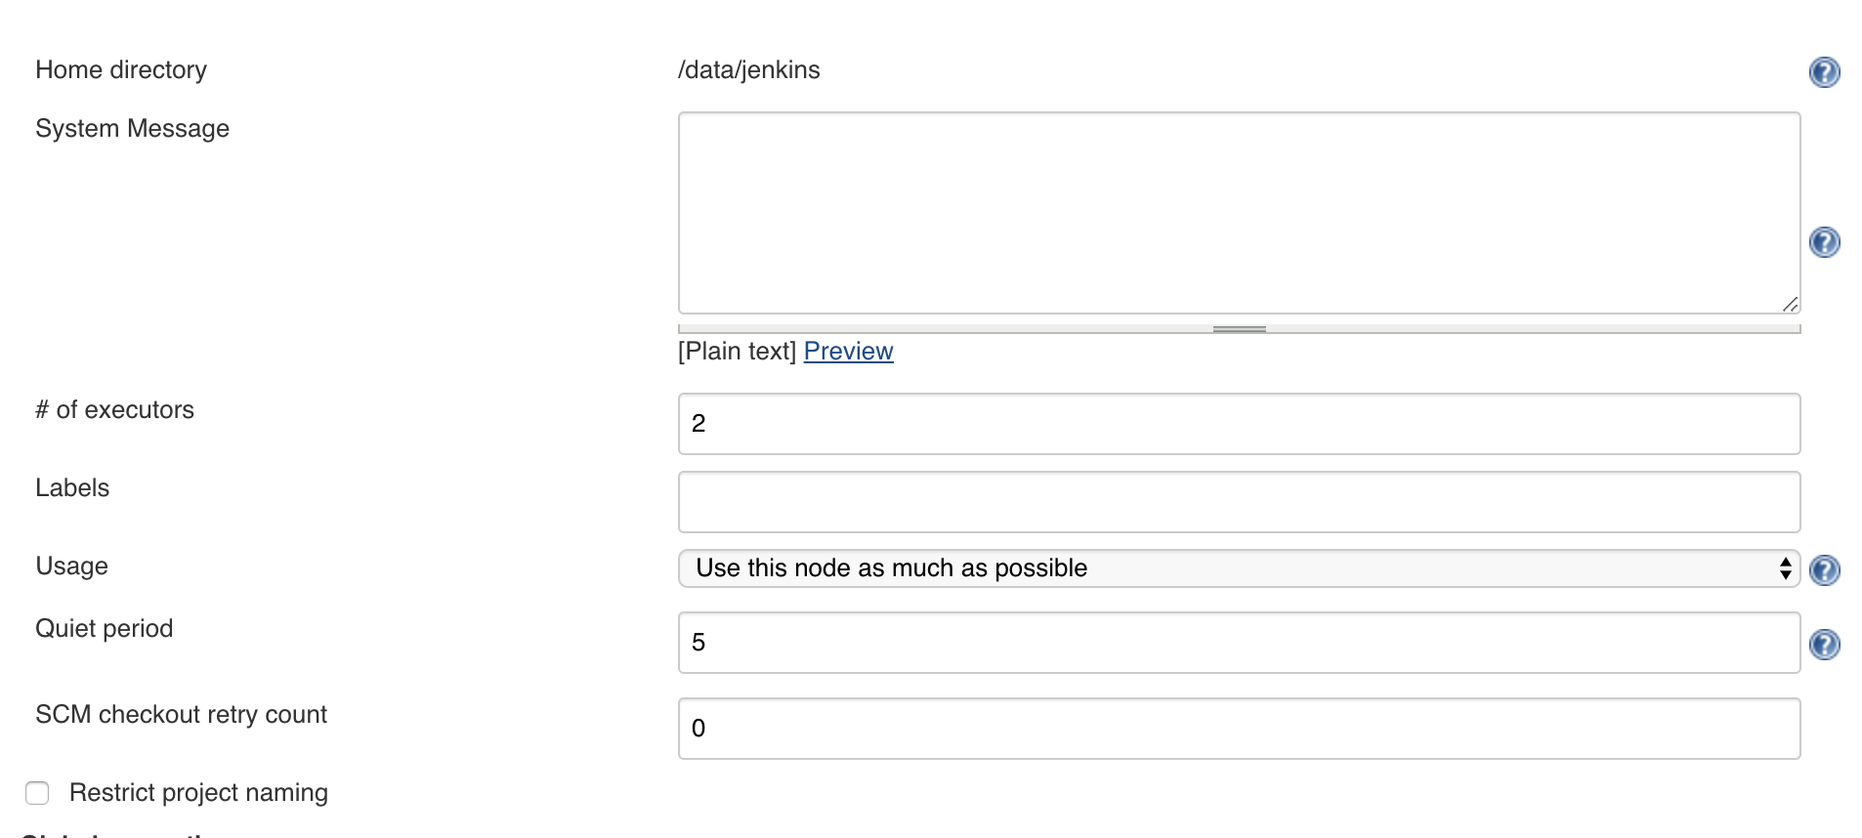
Task: Open help for Quiet period
Action: point(1825,644)
